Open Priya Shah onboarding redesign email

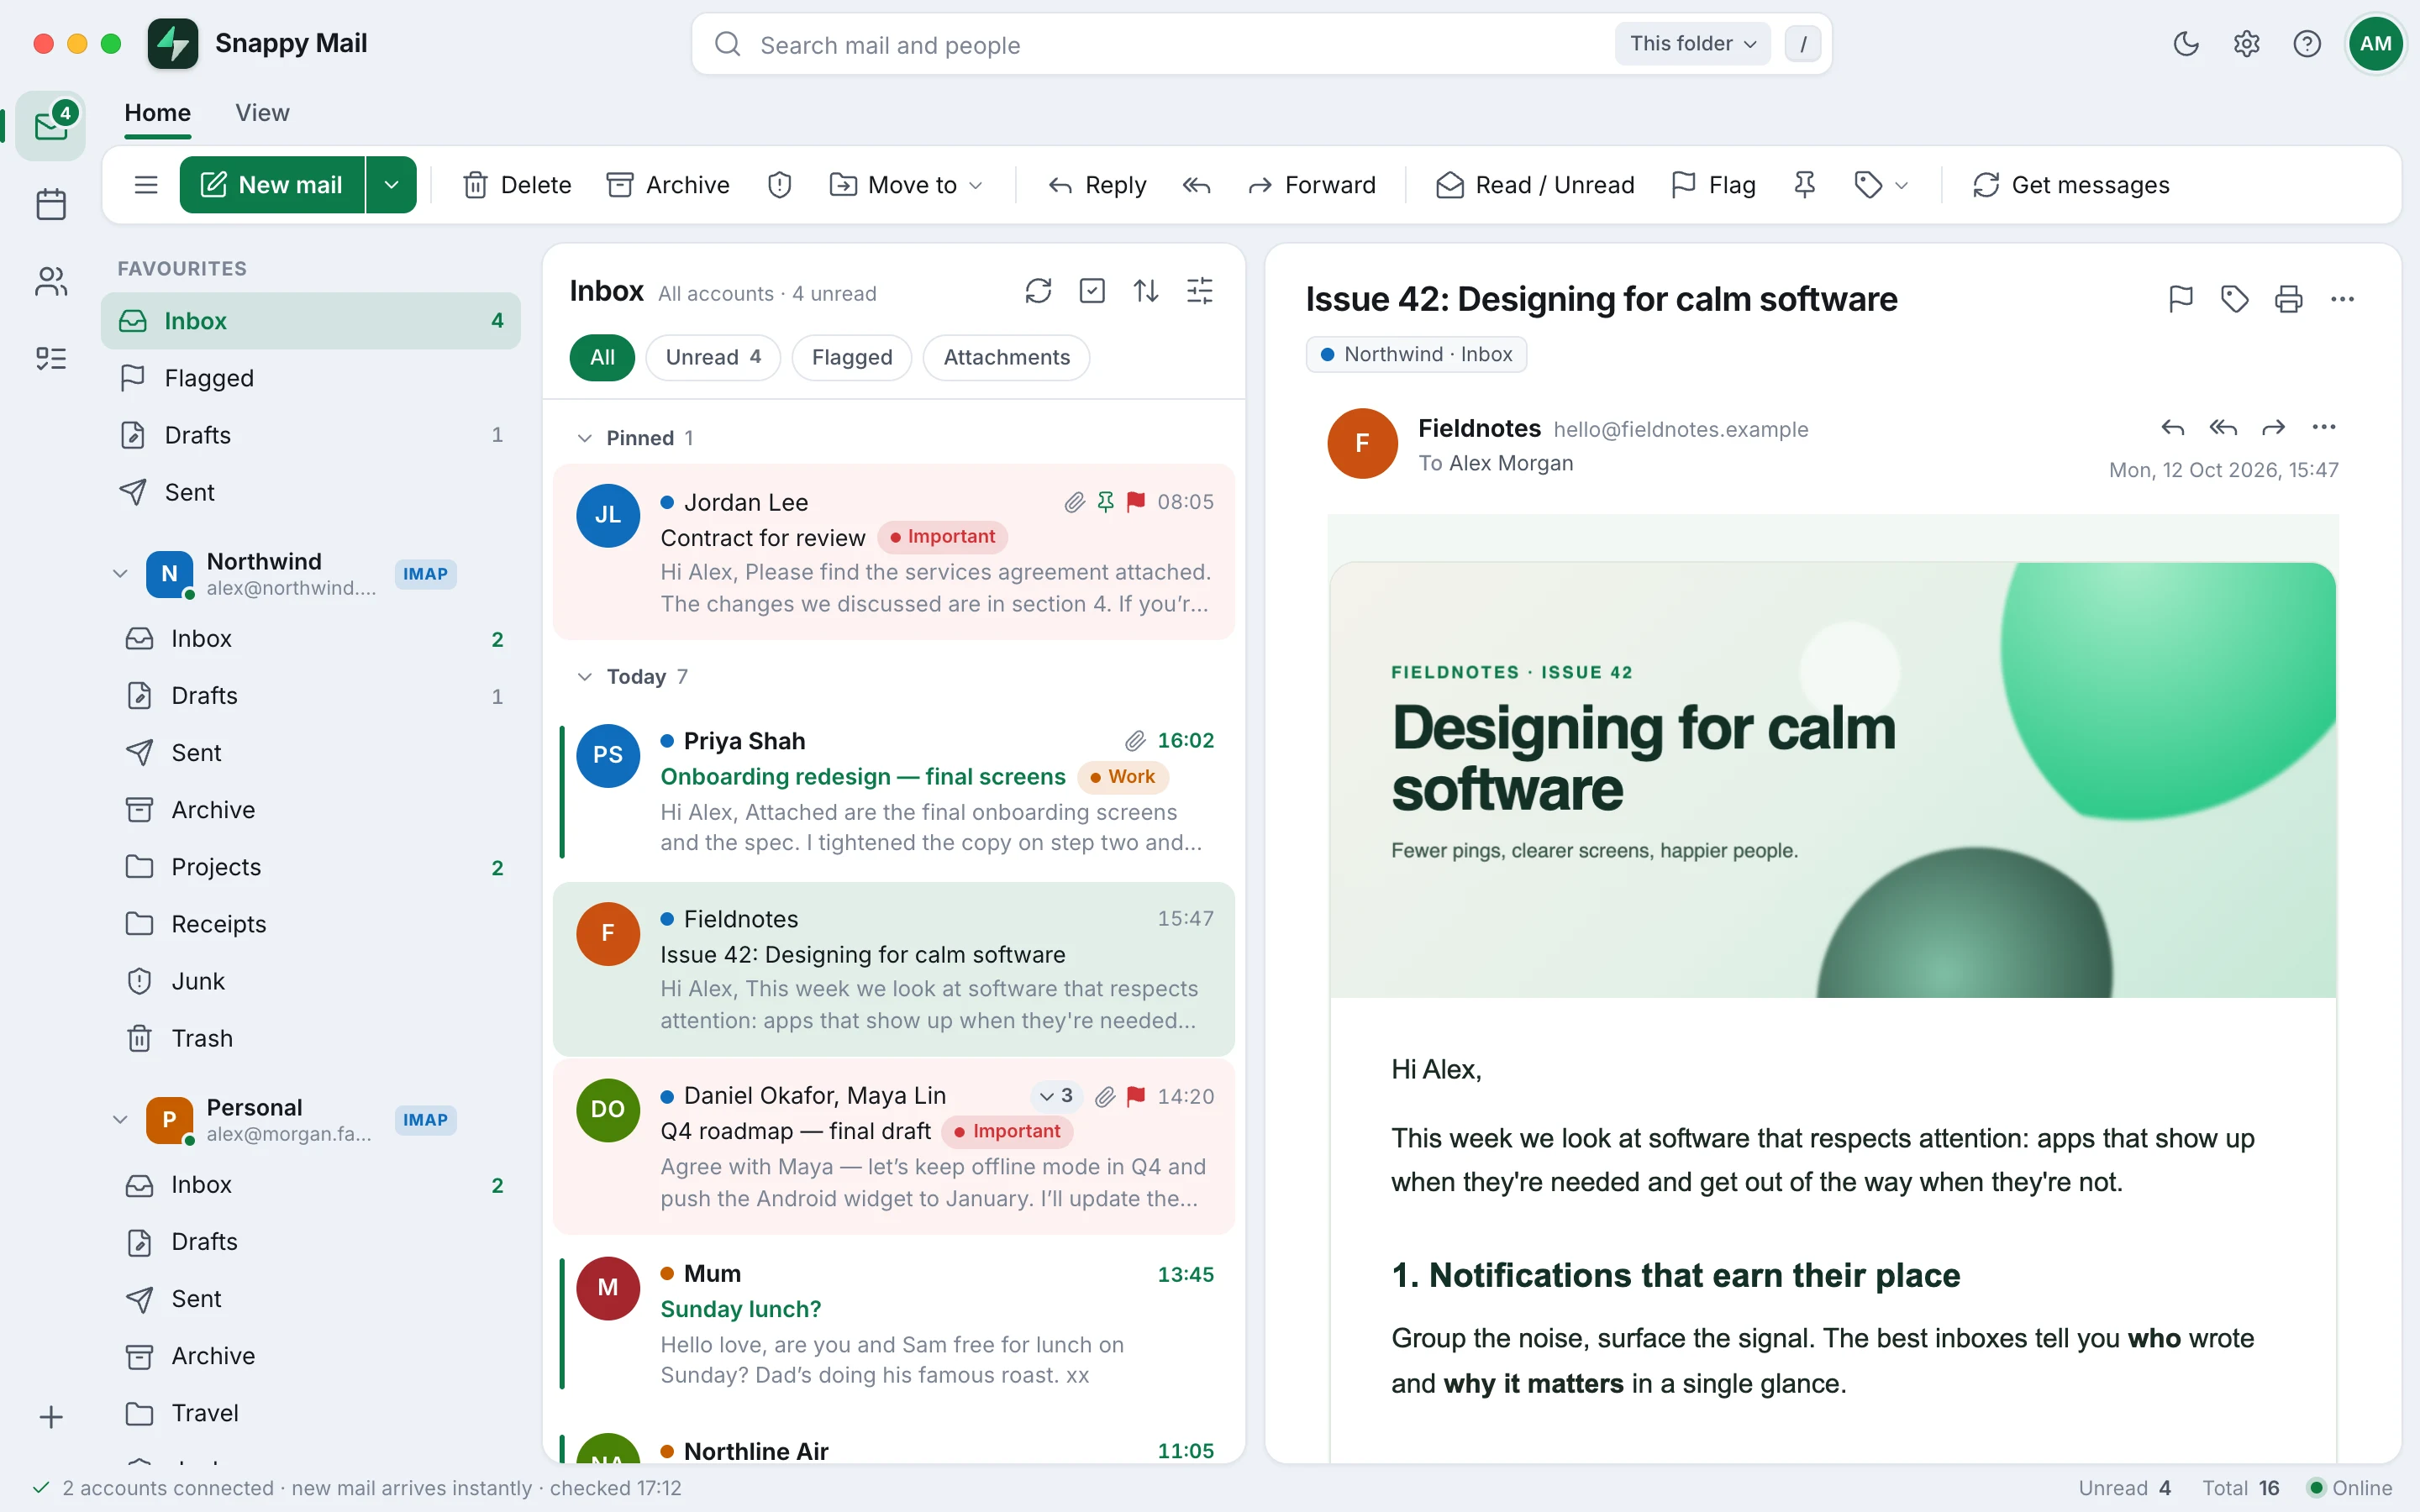(x=893, y=791)
